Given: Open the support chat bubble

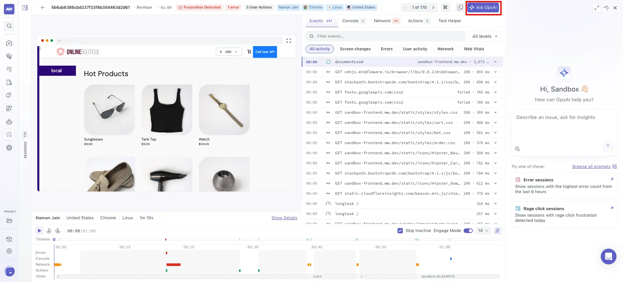Looking at the screenshot, I should point(609,257).
